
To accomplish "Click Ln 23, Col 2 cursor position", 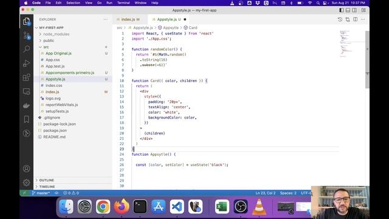I will (266, 193).
